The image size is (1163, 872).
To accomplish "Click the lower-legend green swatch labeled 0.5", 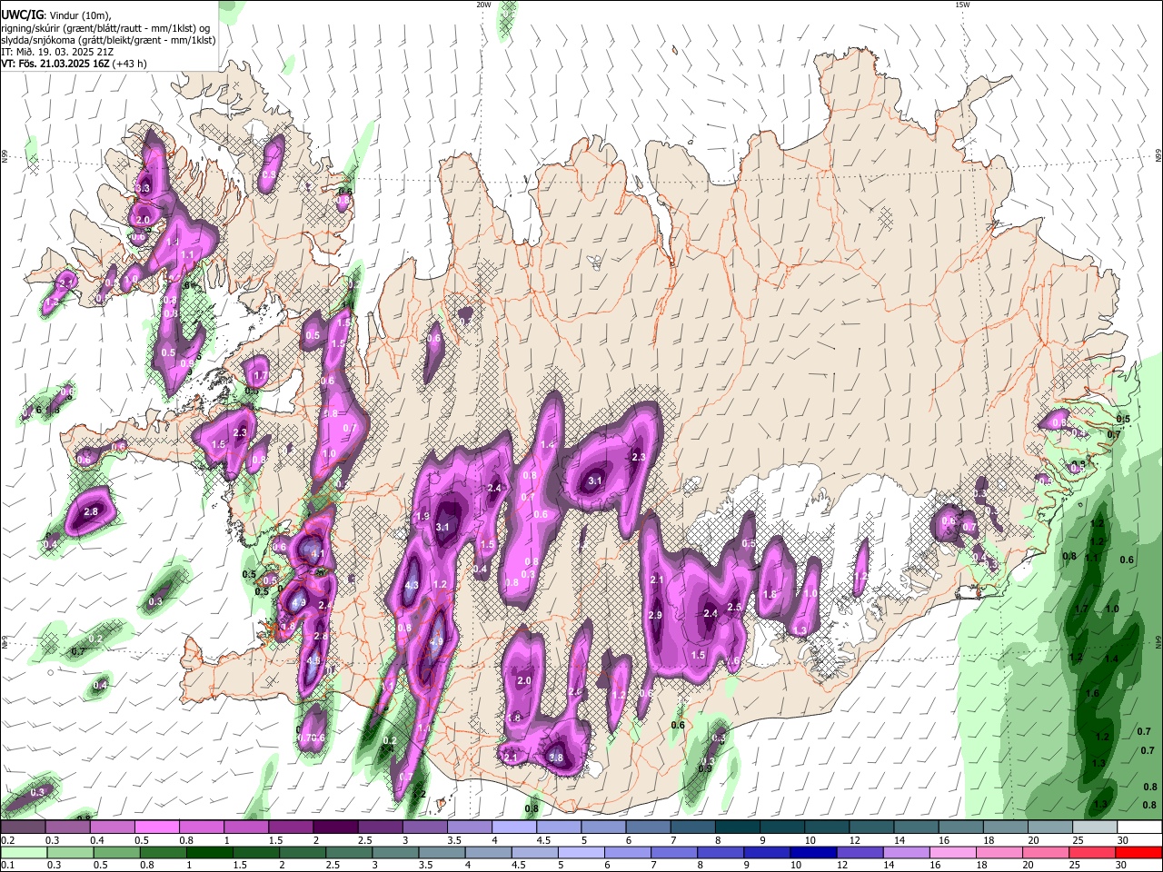I will pyautogui.click(x=116, y=852).
